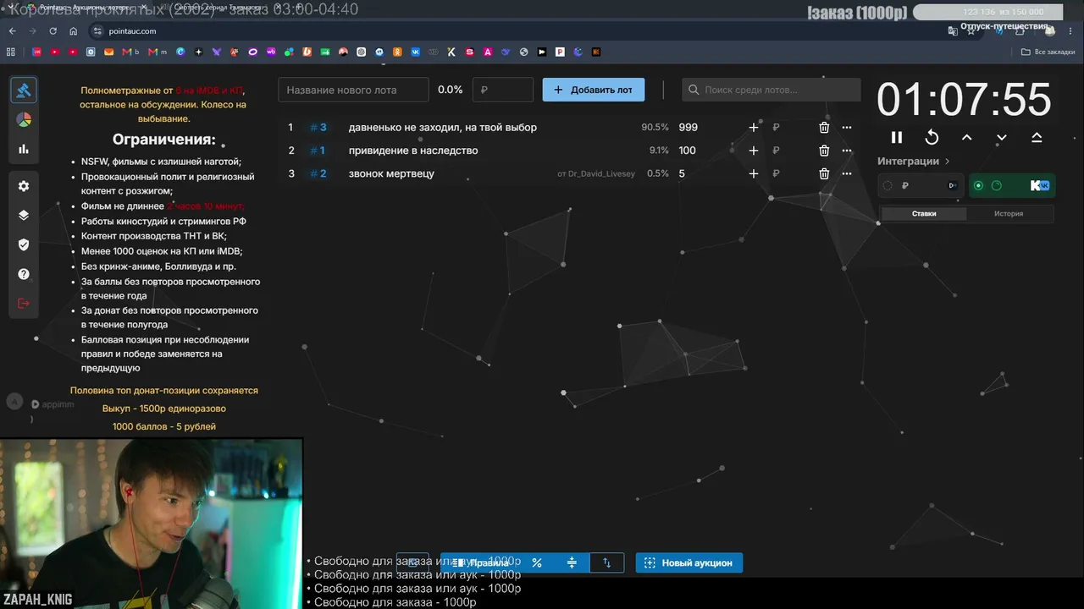1084x609 pixels.
Task: Click the double-up timer icon
Action: coord(1037,137)
